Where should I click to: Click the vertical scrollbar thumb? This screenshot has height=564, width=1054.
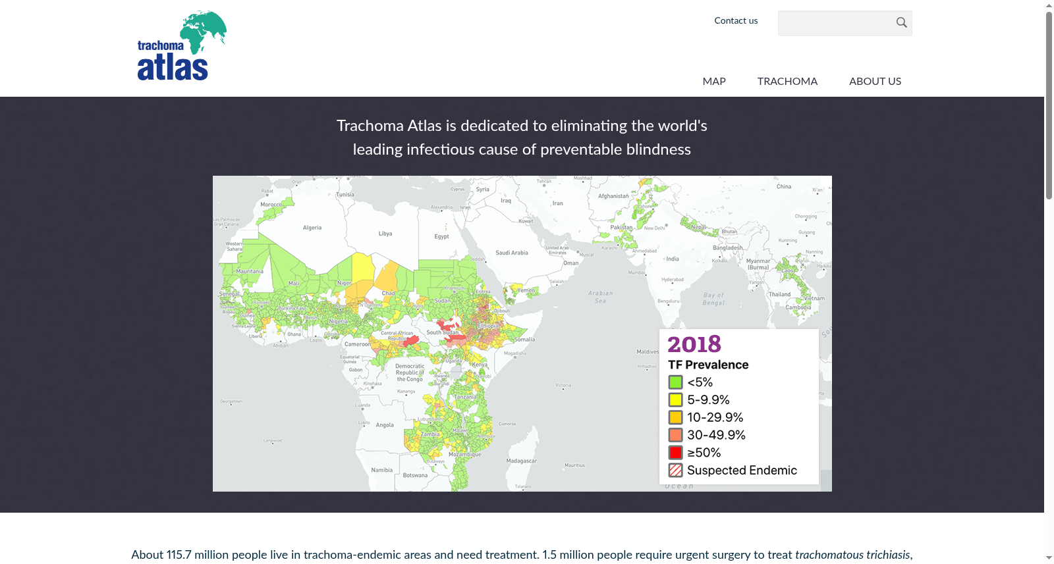[x=1049, y=105]
